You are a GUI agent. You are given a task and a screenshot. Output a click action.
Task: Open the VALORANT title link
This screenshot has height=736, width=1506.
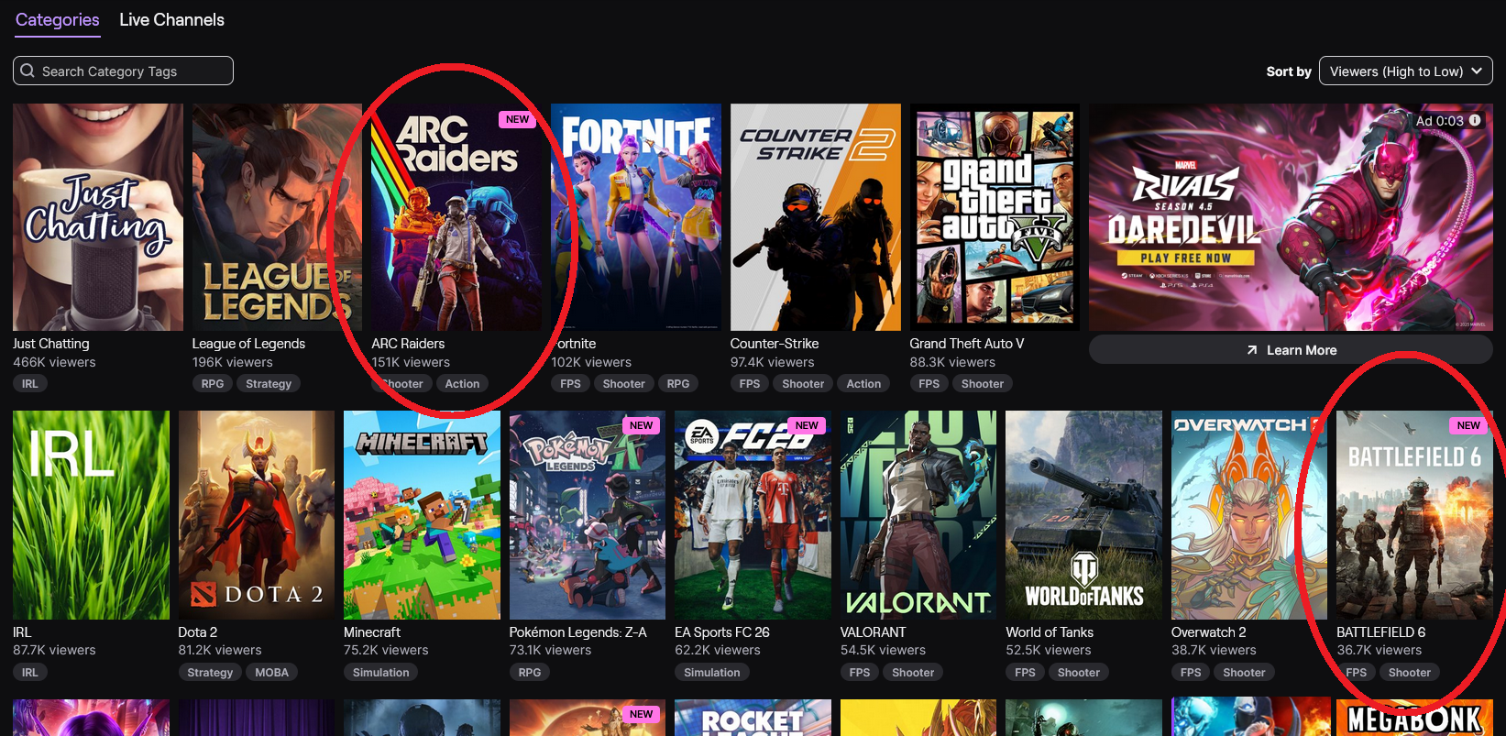(x=873, y=632)
